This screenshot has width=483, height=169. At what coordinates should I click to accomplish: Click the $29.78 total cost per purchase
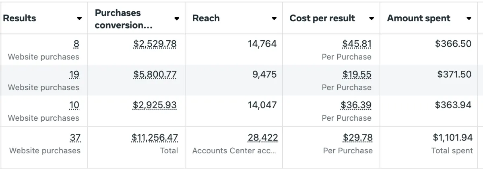[x=357, y=138]
